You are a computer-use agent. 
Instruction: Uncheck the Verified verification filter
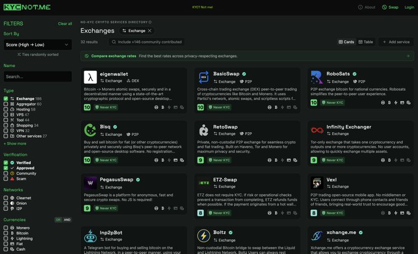pos(6,163)
